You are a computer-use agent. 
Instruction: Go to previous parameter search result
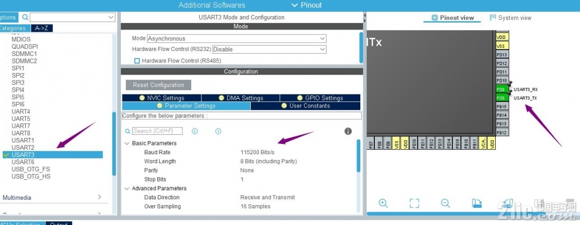click(194, 131)
